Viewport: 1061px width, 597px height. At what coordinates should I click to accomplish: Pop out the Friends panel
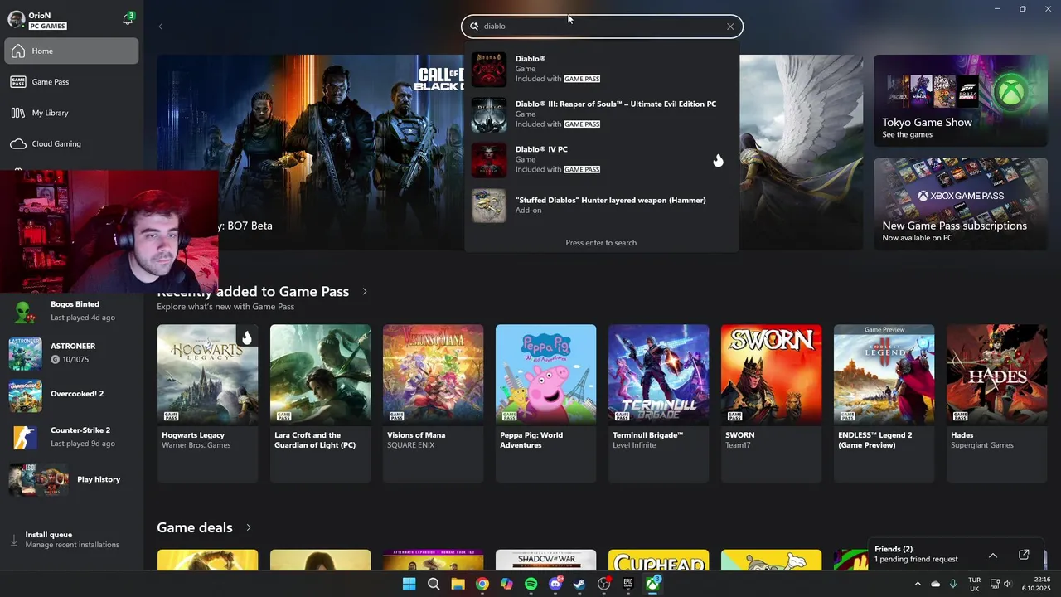click(x=1024, y=555)
